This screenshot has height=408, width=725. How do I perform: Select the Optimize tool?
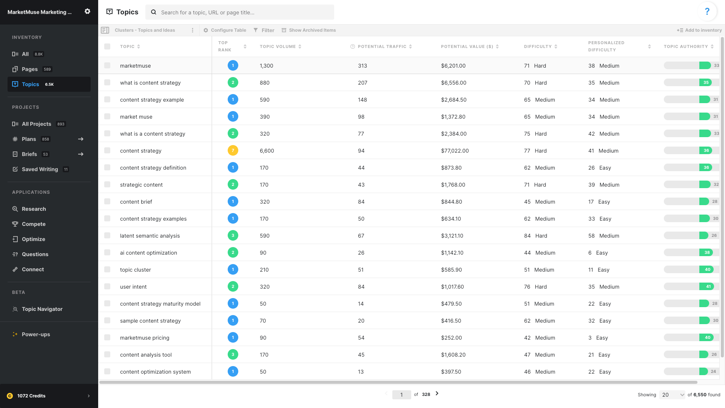point(34,239)
